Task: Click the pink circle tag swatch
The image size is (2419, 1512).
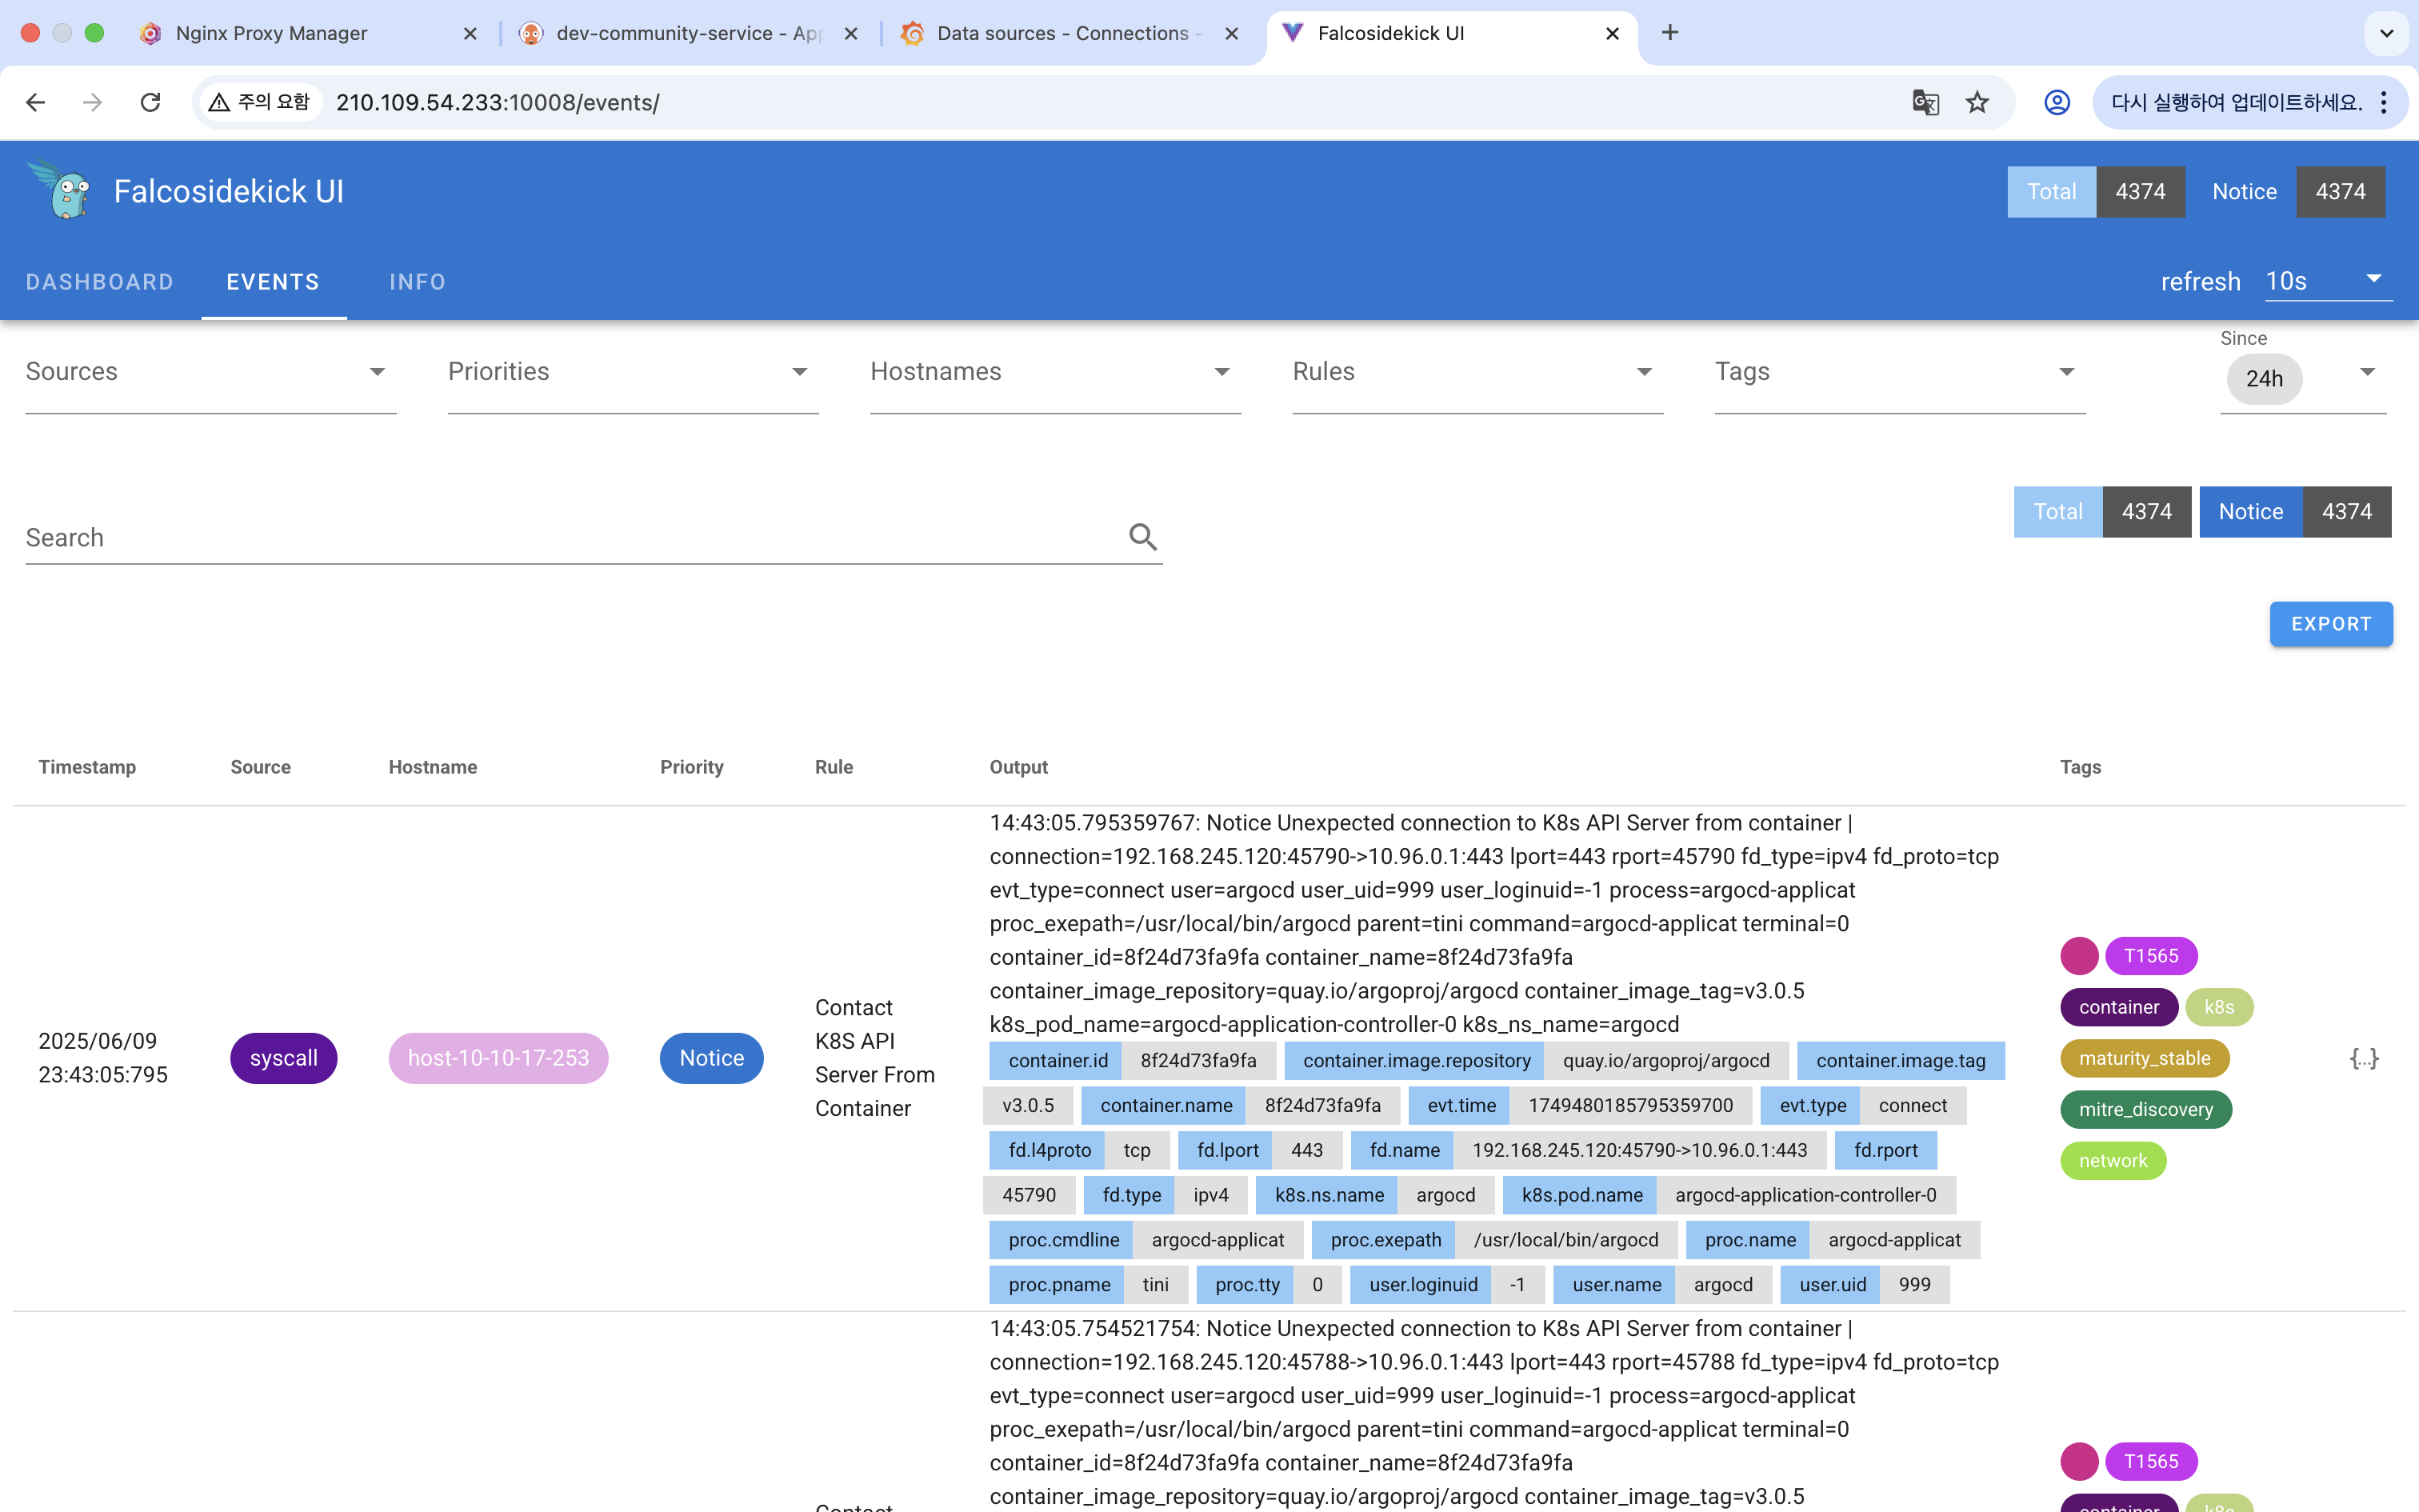Action: tap(2078, 956)
